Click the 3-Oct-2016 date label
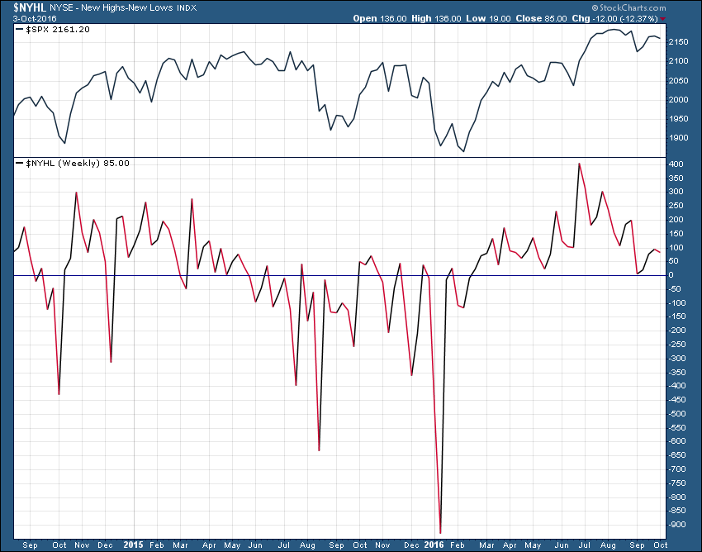The height and width of the screenshot is (552, 702). pos(23,18)
